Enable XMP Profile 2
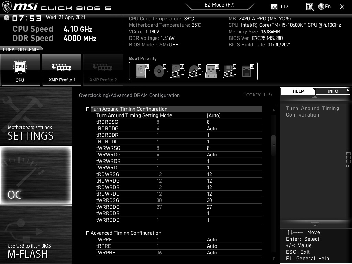 pos(103,70)
